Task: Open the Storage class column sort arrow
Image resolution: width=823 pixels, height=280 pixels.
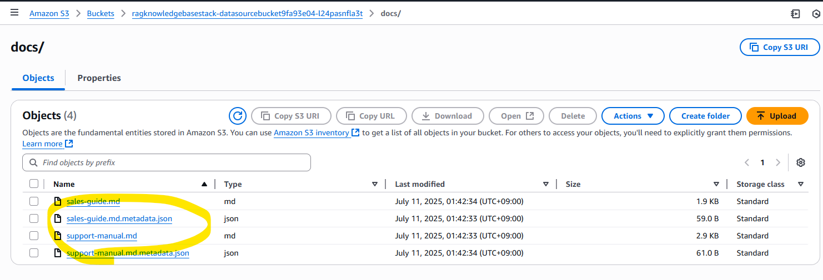Action: tap(800, 184)
